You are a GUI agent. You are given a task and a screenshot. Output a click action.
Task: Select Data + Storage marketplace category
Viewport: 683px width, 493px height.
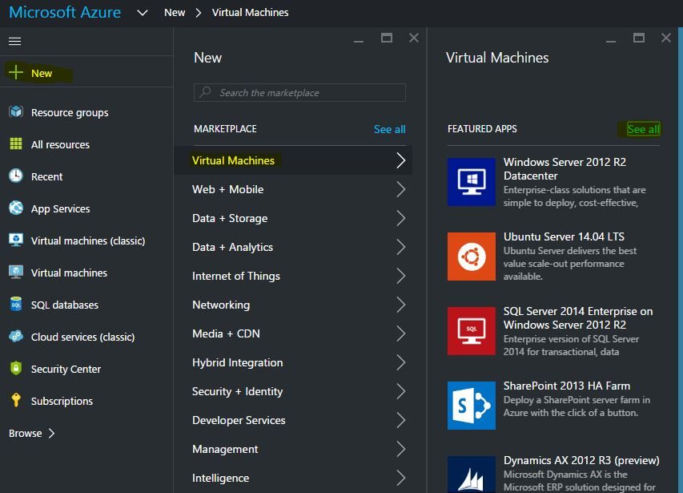click(230, 218)
